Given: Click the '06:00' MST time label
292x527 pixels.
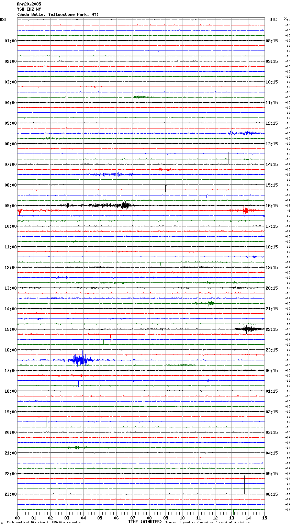Looking at the screenshot, I should coord(11,144).
